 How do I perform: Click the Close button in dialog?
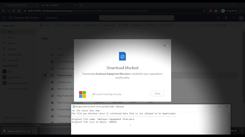157,94
